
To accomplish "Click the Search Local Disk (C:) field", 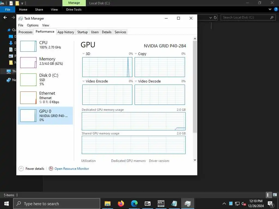I will click(x=248, y=17).
